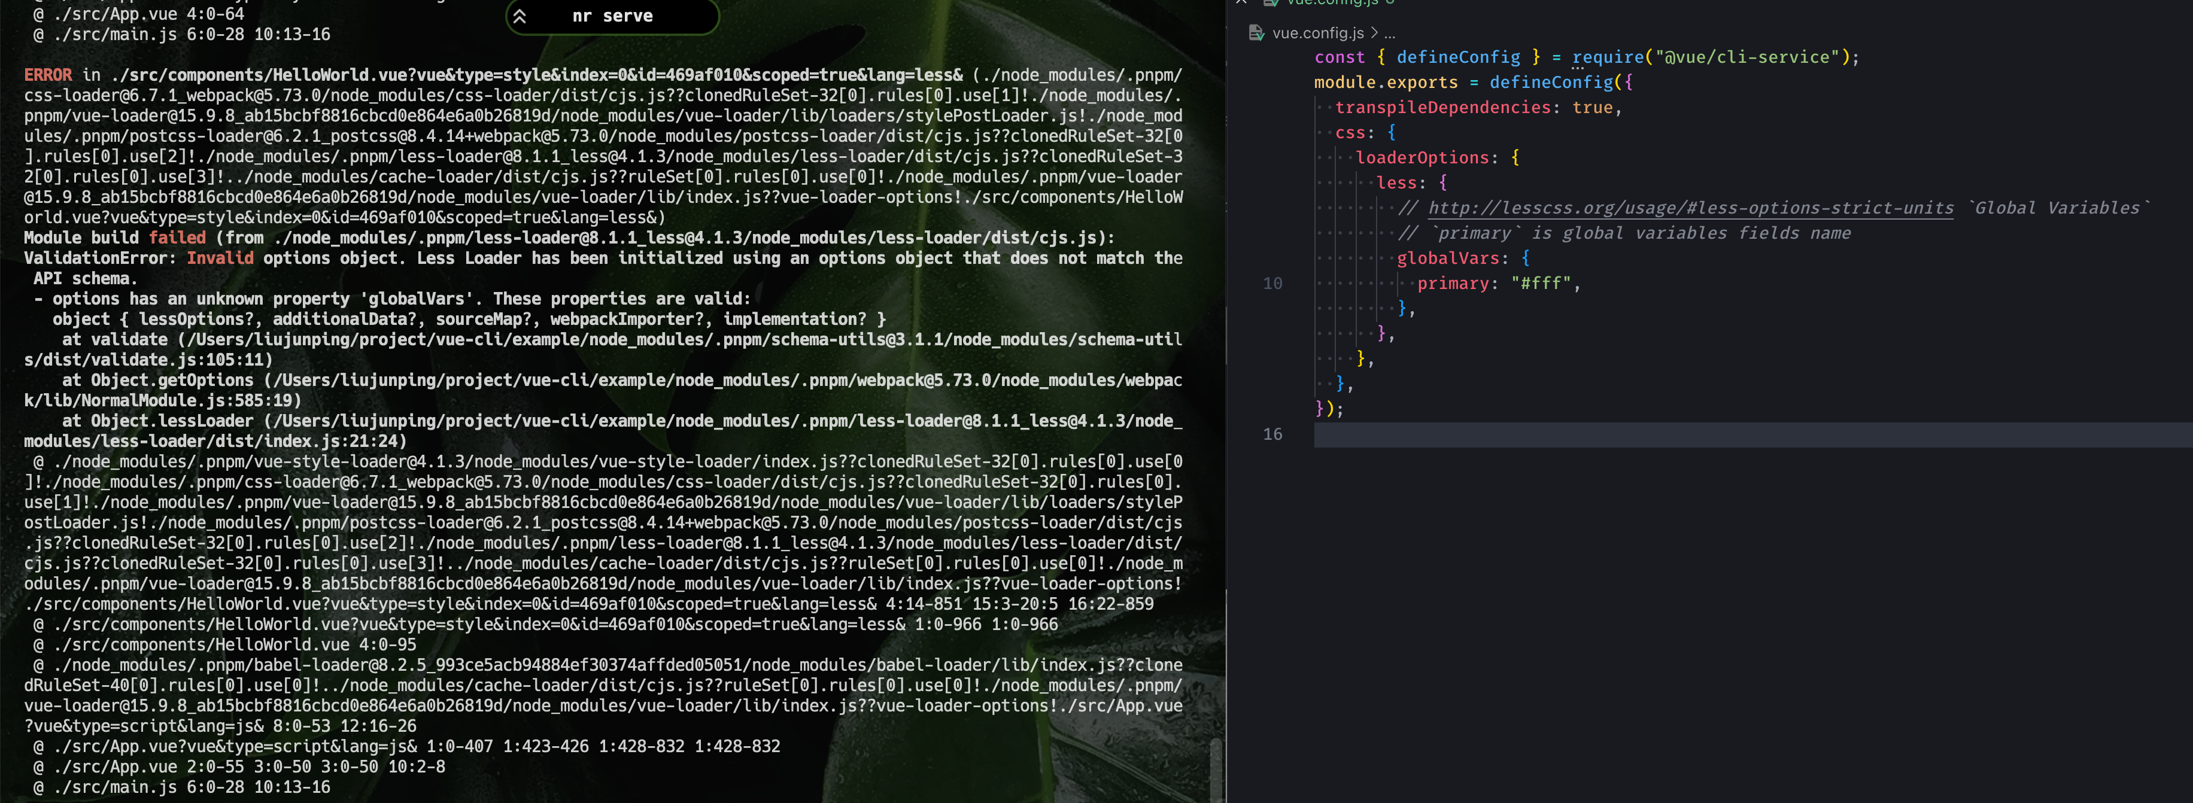Close the vue.config.js editor tab
Screen dimensions: 2193x803
1241,2
